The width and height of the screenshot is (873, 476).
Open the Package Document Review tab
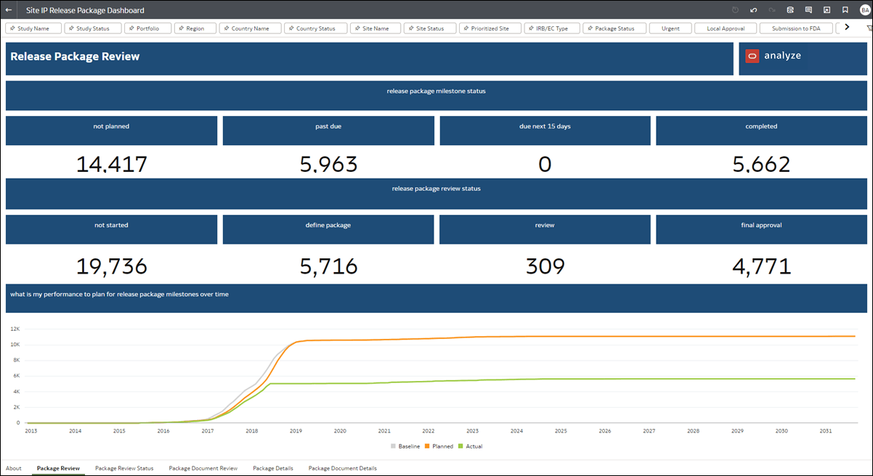click(203, 468)
